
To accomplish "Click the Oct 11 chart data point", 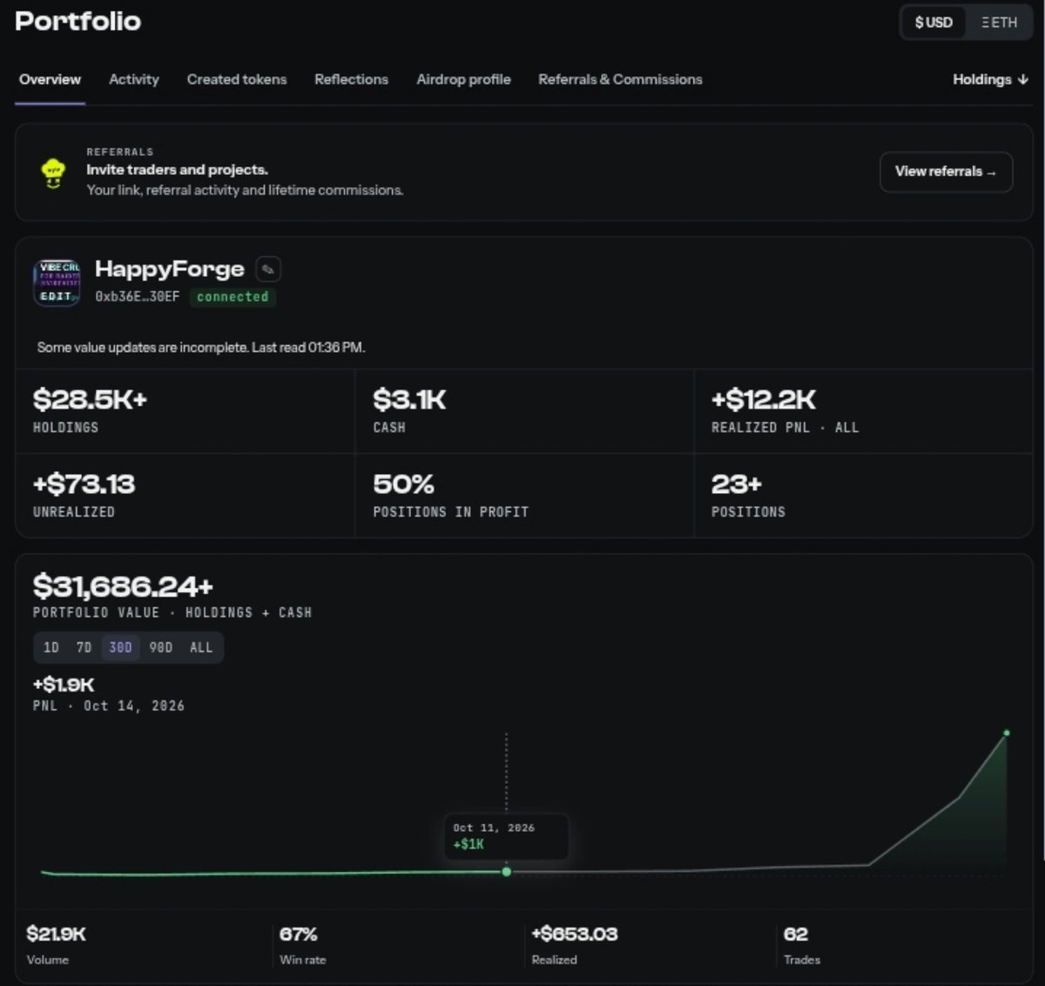I will pos(507,871).
